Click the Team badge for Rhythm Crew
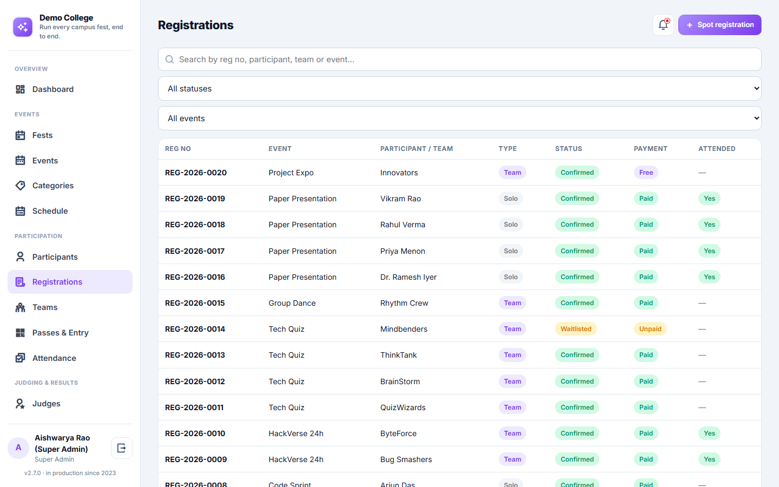Viewport: 779px width, 487px height. pyautogui.click(x=512, y=303)
